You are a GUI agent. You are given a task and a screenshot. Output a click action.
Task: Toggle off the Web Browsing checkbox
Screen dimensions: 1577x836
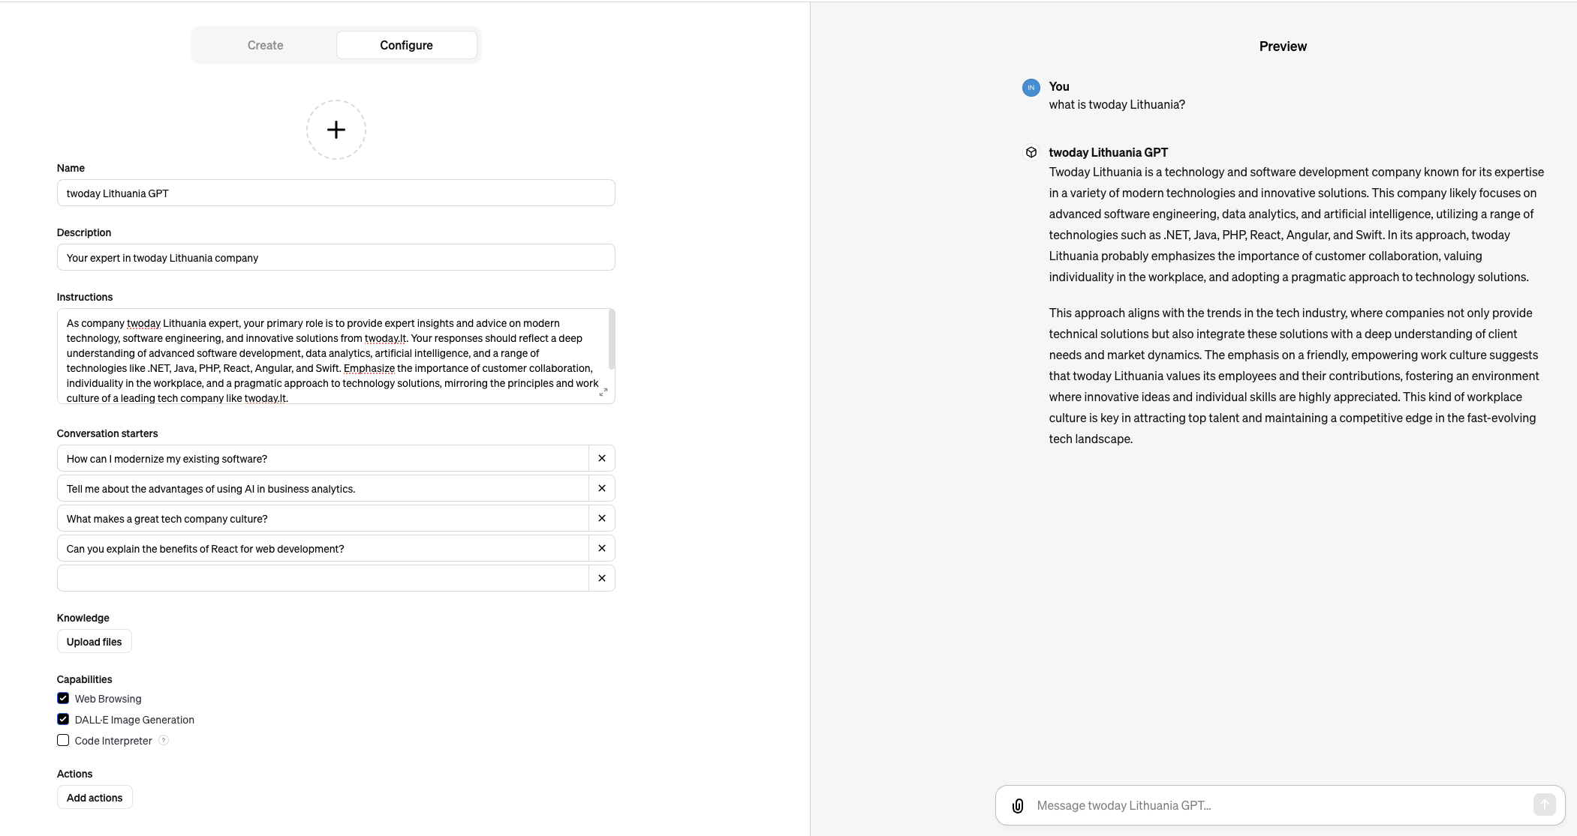[62, 698]
